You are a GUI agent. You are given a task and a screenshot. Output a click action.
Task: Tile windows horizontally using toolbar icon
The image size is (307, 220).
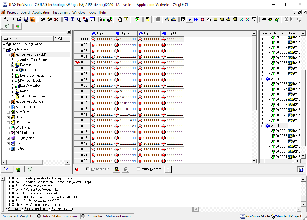66,19
